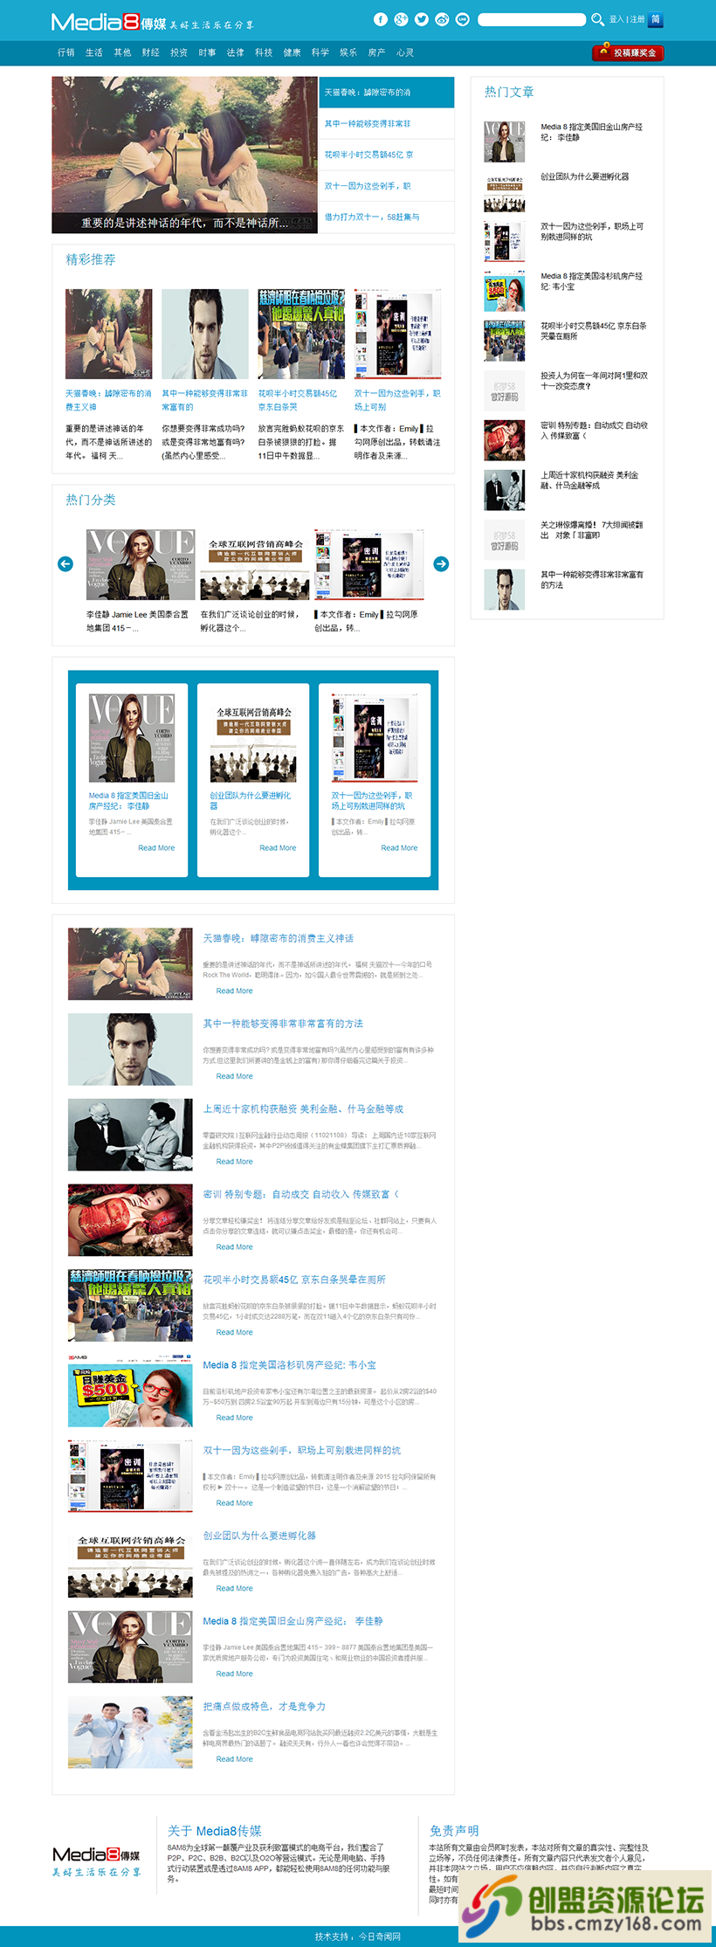Click the 登入 login link
Viewport: 716px width, 1947px height.
[616, 19]
